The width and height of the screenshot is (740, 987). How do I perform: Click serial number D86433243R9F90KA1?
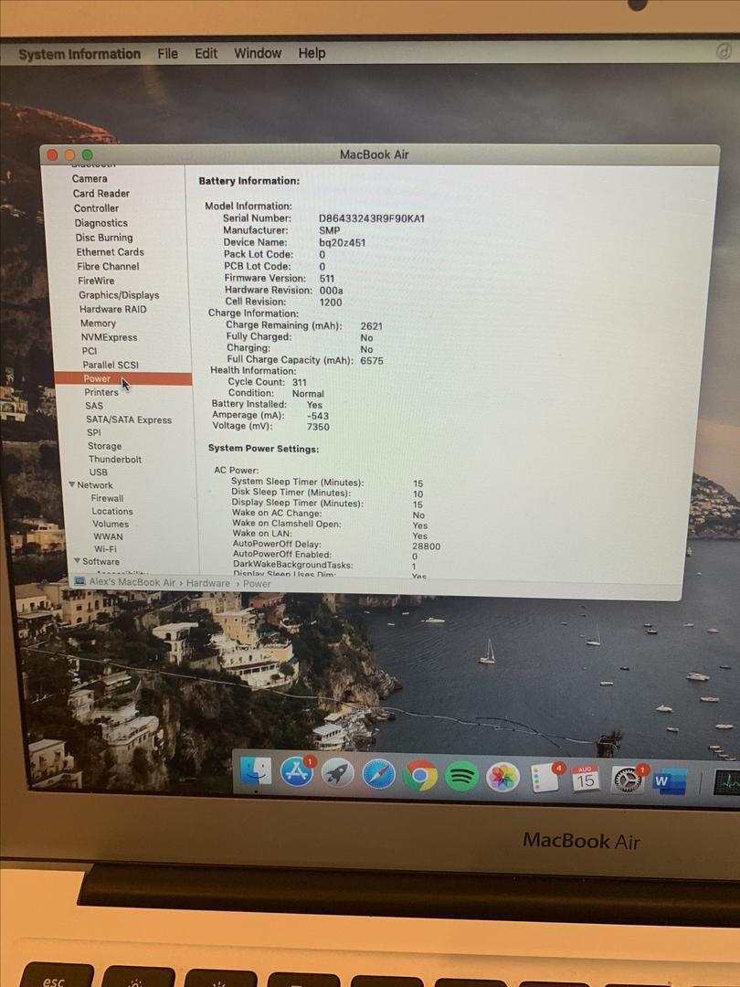371,218
